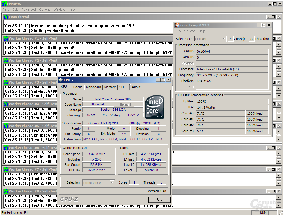
Task: Click the Worker thread #8 window icon
Action: 6,191
